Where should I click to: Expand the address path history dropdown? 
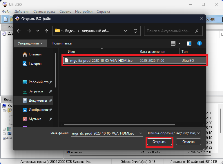pyautogui.click(x=126, y=31)
